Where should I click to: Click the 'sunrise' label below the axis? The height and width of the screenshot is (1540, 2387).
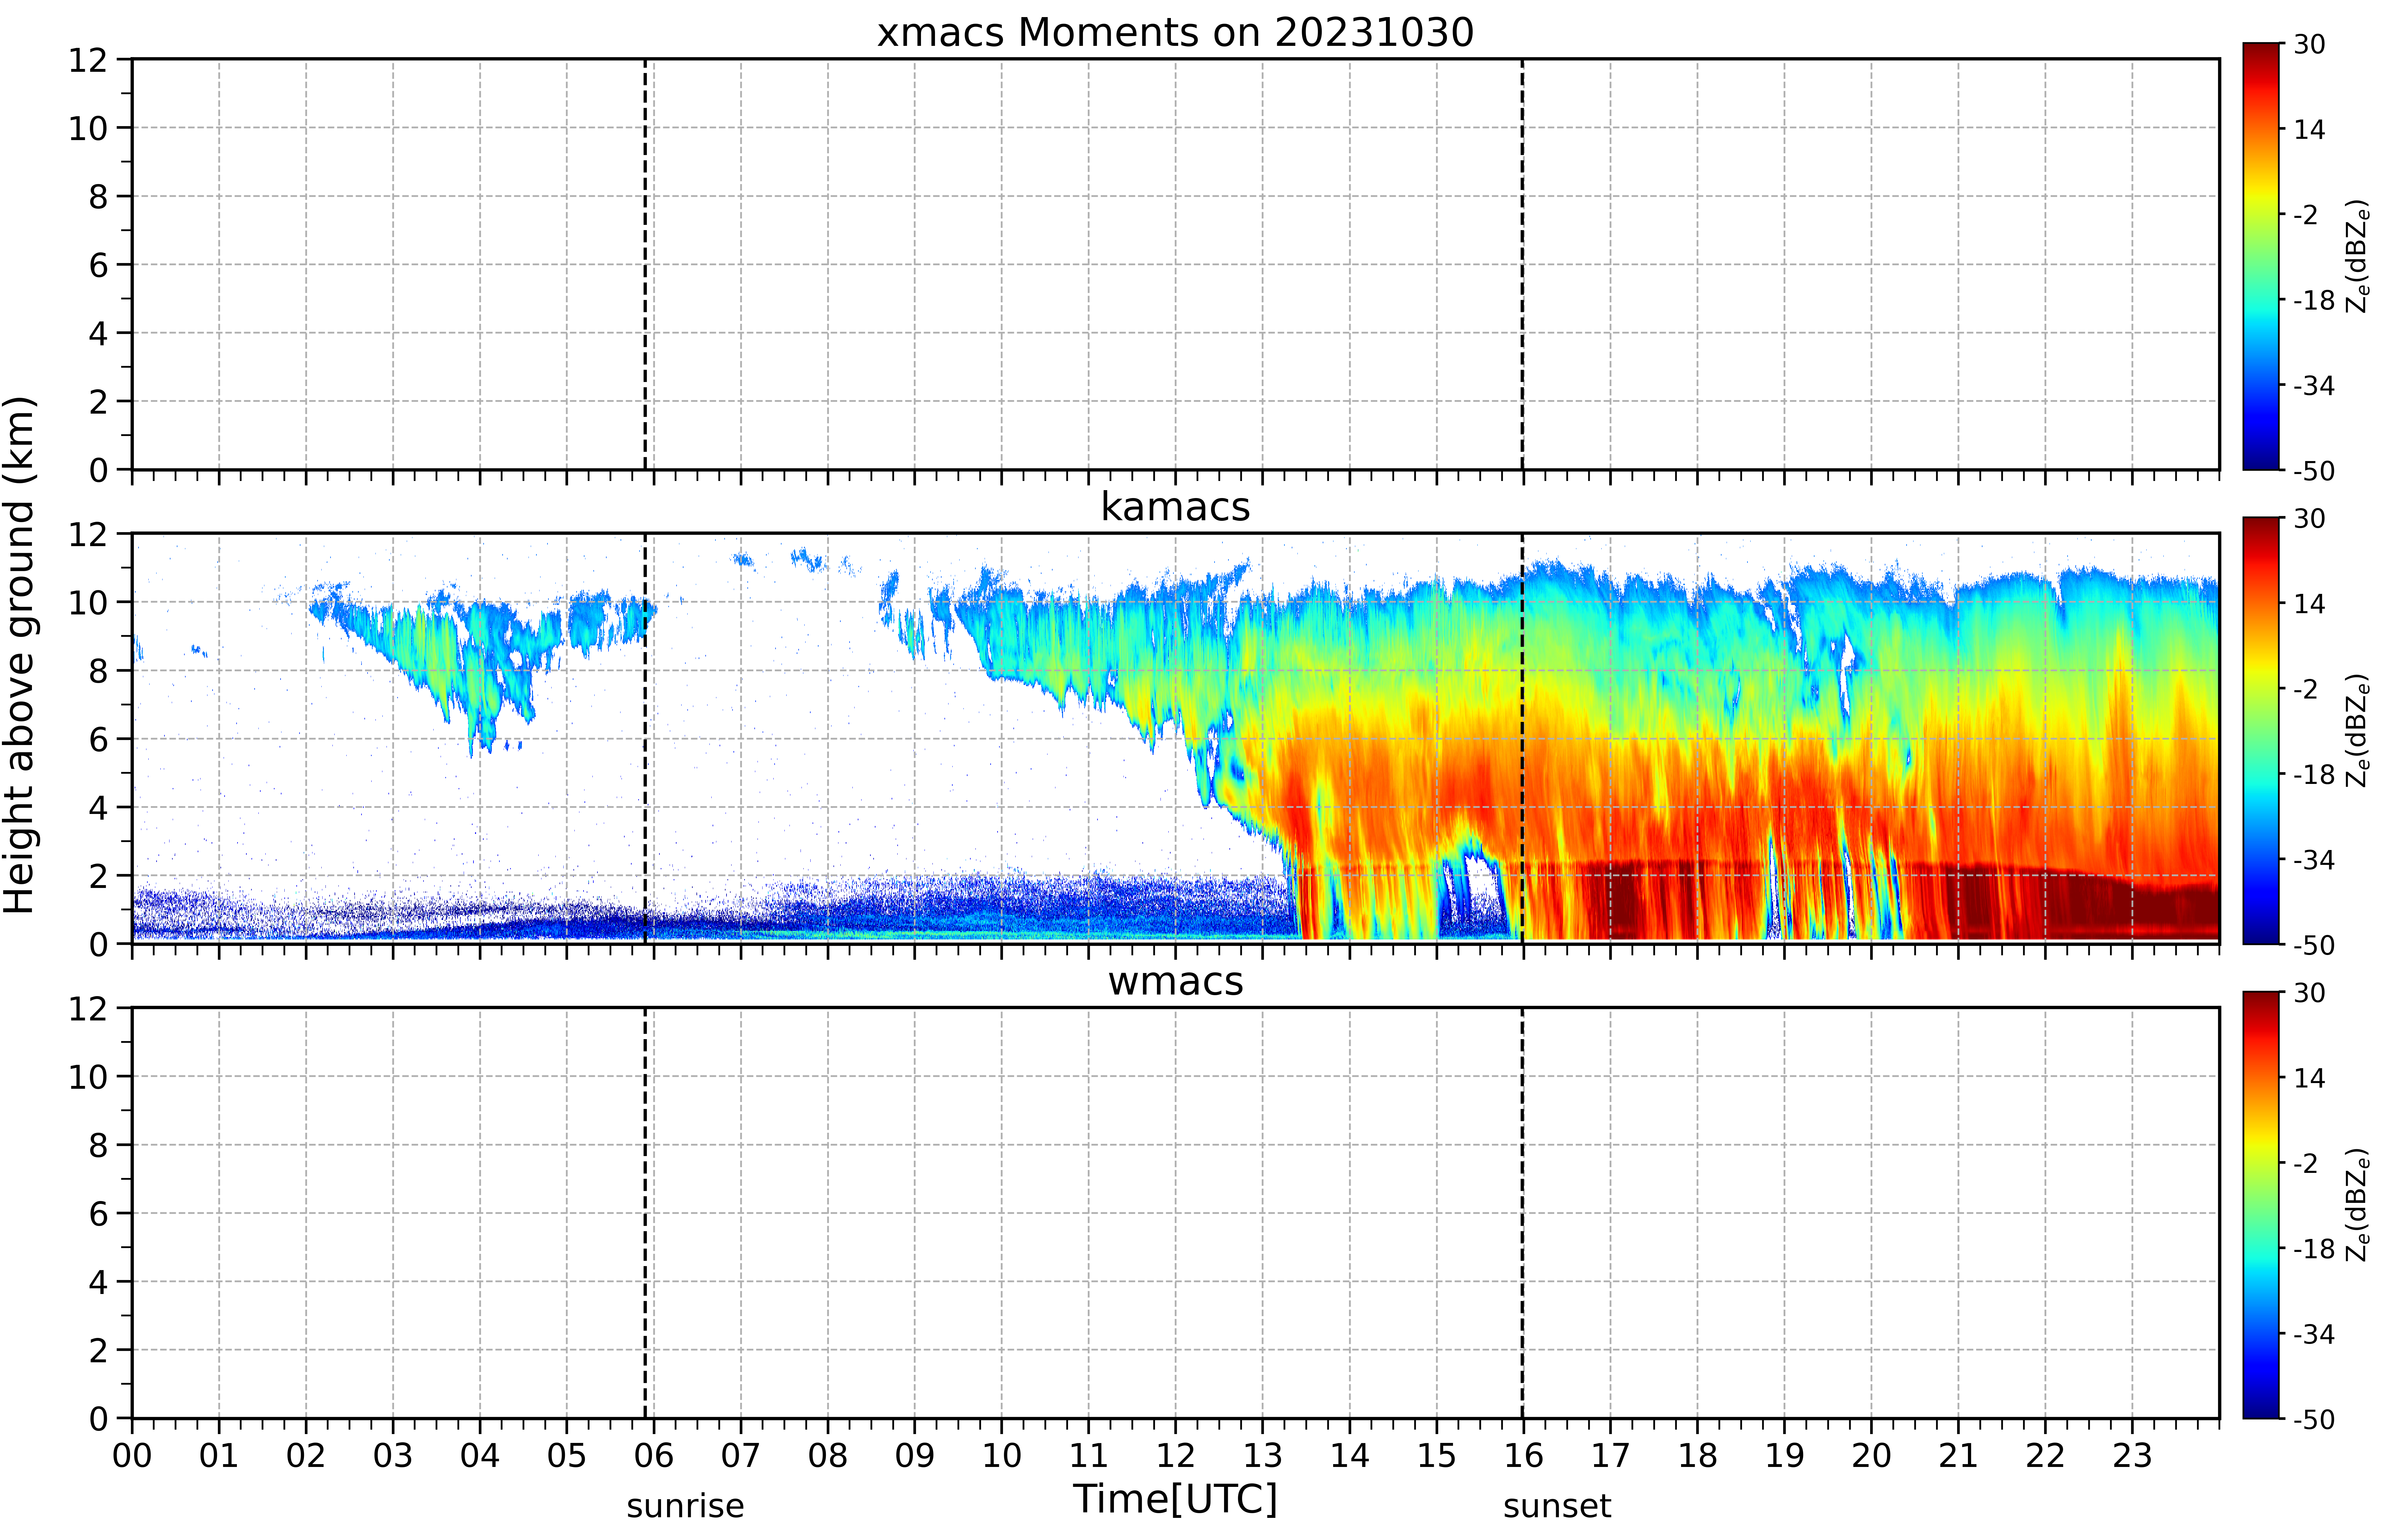(685, 1506)
